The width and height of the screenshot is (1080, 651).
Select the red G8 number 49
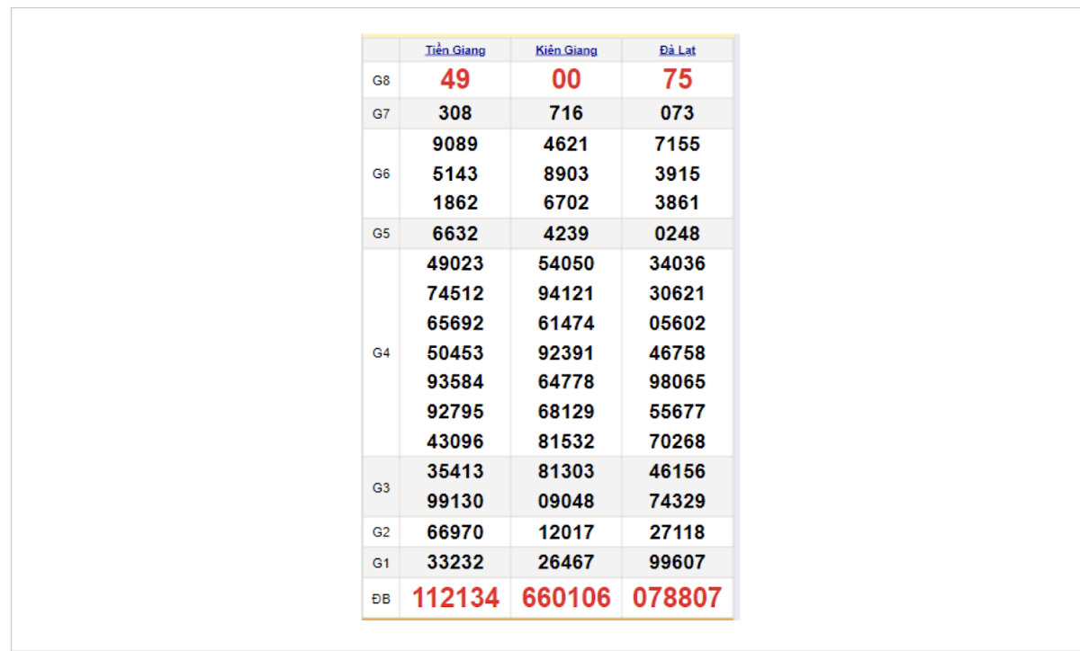point(455,79)
